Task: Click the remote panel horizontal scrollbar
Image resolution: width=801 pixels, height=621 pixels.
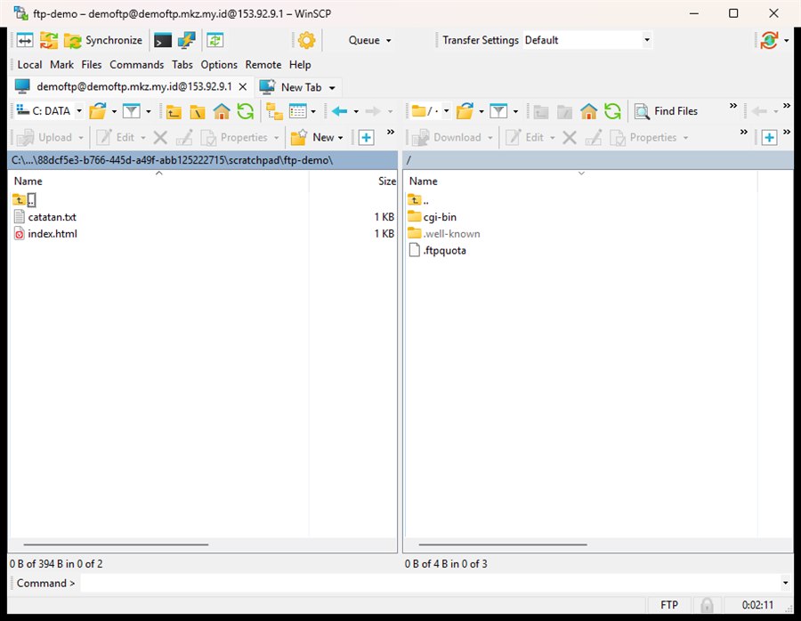Action: click(x=503, y=544)
